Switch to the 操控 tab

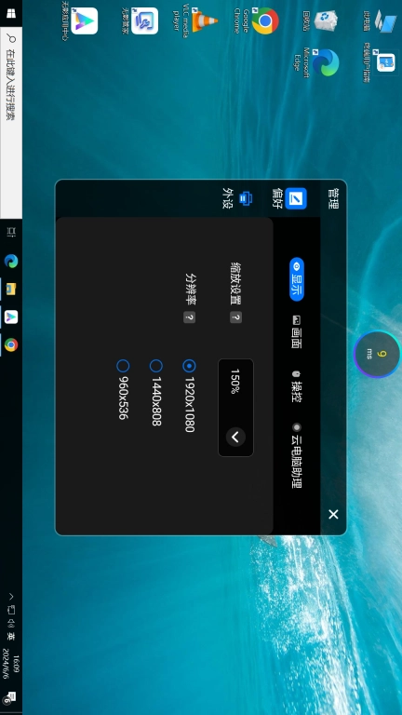296,385
